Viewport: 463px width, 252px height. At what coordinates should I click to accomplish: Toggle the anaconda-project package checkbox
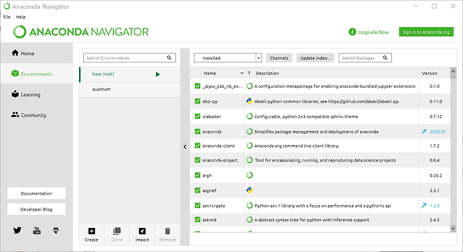click(198, 160)
